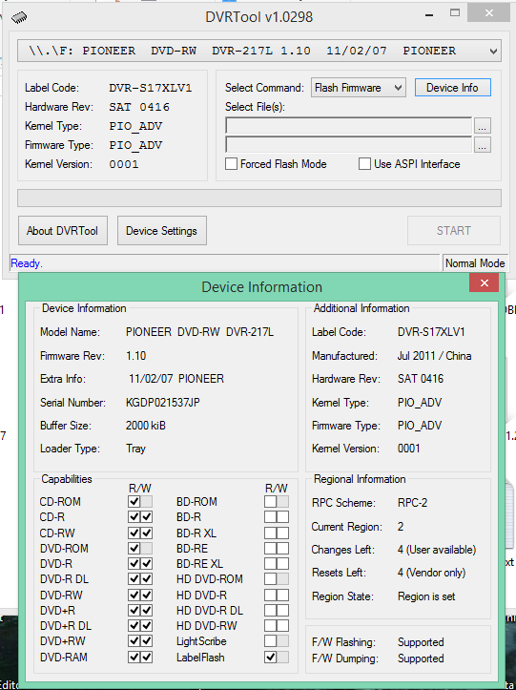The width and height of the screenshot is (516, 690).
Task: Minimize the DVRTool window
Action: coord(429,14)
